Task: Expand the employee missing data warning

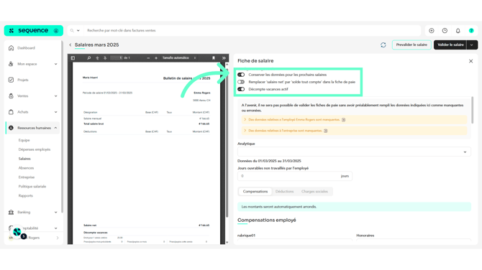Action: point(245,120)
